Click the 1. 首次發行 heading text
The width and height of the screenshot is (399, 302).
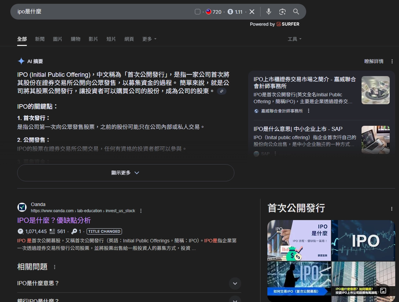pos(34,118)
